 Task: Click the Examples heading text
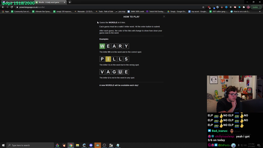104,39
